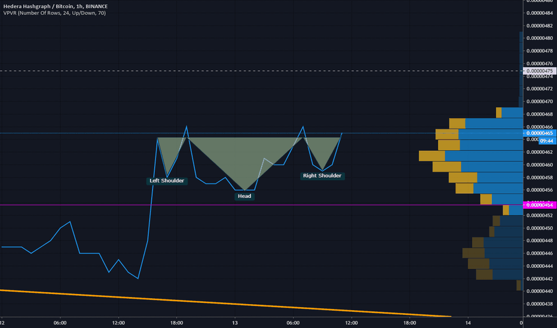Click the 'Head' pattern label

[x=244, y=196]
